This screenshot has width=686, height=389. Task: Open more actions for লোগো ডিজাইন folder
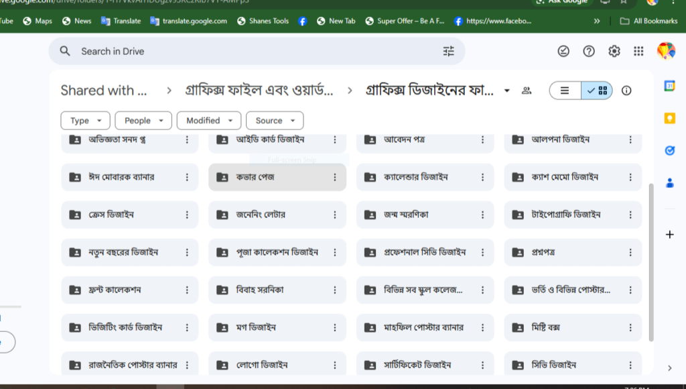click(x=335, y=365)
